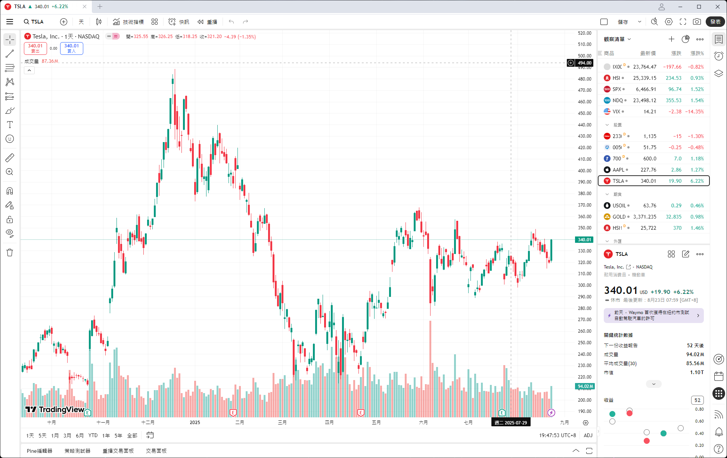The image size is (727, 458).
Task: Collapse the stocks watchlist section
Action: 607,125
